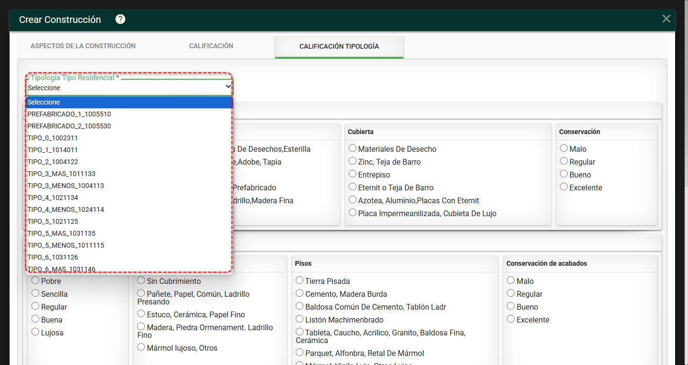
Task: Choose TIPO_6_1031126 from the list
Action: 129,257
